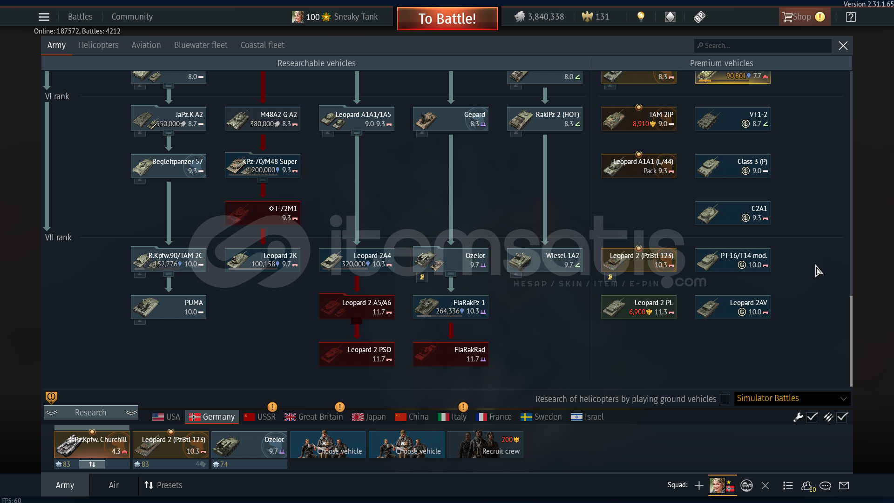Click the yellow warning shield badge
The image size is (894, 503).
click(x=51, y=397)
